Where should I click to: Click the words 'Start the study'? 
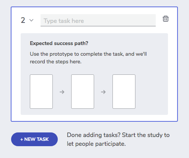click(x=142, y=135)
